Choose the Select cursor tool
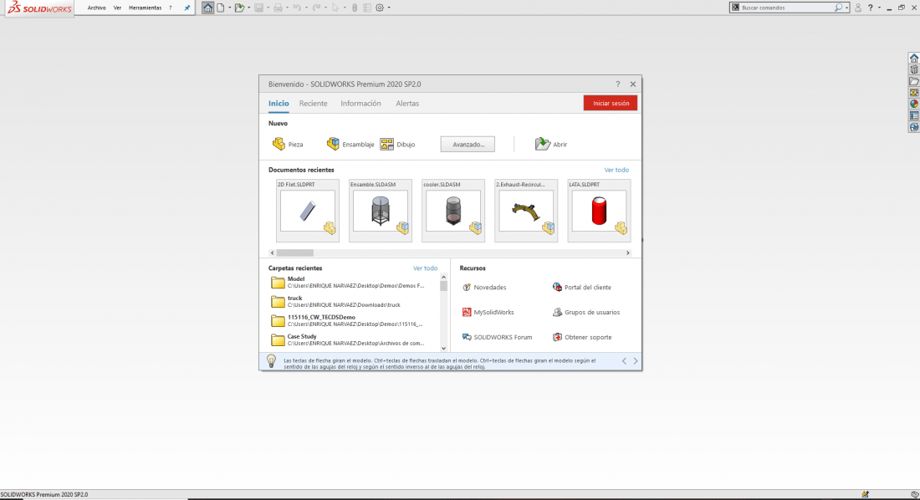The width and height of the screenshot is (920, 500). coord(335,8)
